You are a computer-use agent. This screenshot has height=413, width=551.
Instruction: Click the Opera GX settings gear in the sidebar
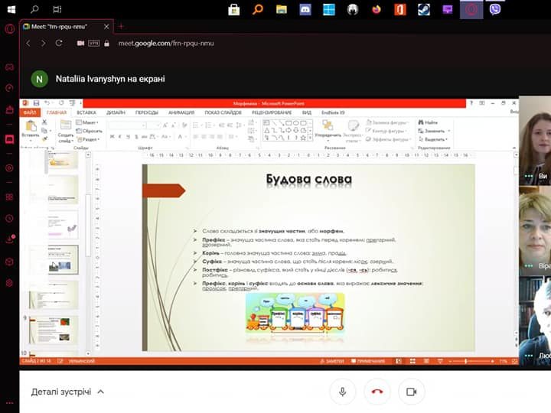[x=9, y=283]
